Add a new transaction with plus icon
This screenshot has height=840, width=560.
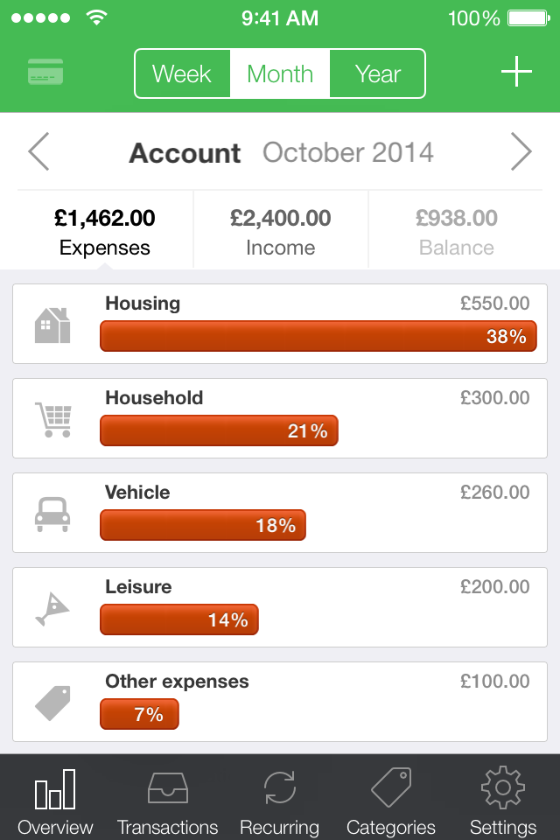tap(516, 71)
